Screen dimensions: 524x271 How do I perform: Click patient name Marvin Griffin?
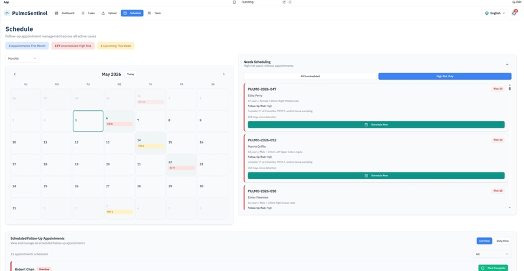pyautogui.click(x=257, y=147)
